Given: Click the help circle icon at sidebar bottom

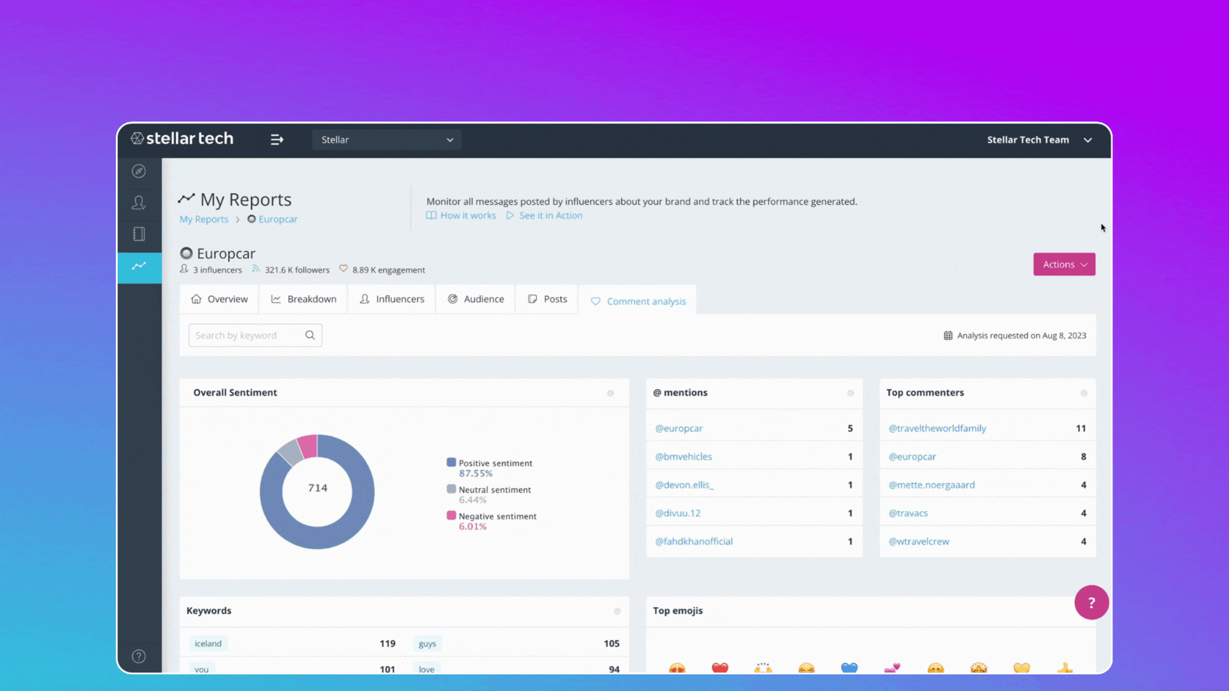Looking at the screenshot, I should click(x=139, y=656).
